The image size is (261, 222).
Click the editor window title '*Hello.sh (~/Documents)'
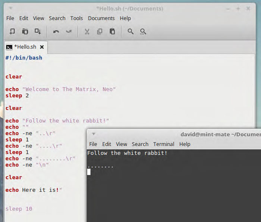point(130,9)
